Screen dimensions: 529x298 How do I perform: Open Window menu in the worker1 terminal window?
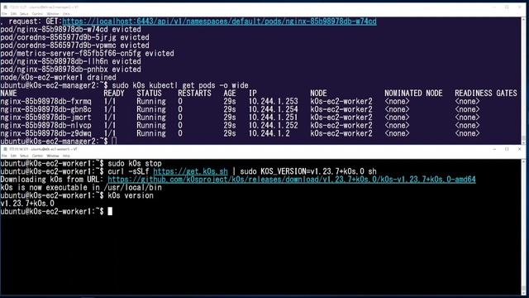pyautogui.click(x=52, y=156)
